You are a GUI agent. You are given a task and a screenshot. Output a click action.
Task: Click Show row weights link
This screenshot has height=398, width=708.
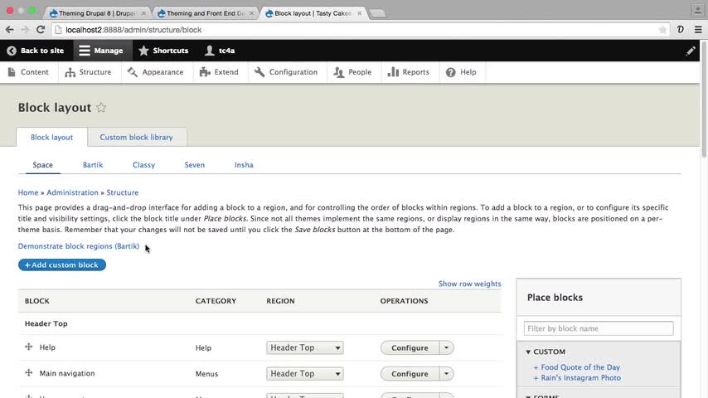pyautogui.click(x=469, y=284)
